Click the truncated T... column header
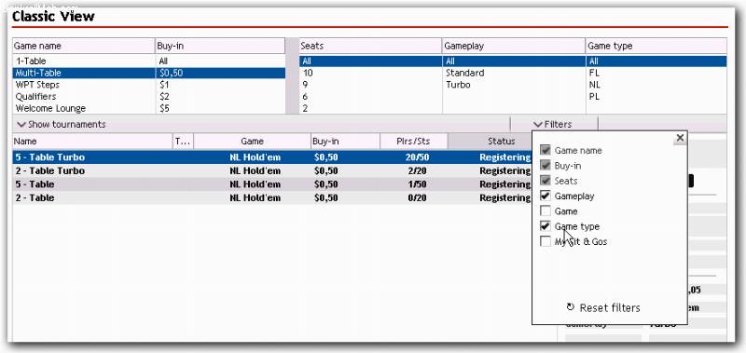746x353 pixels. click(183, 141)
